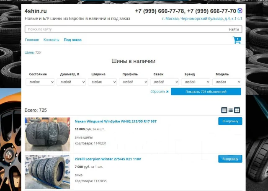The image size is (268, 191).
Task: Open Pirelli Scorpion Winter 275/45 R21 link
Action: 108,159
